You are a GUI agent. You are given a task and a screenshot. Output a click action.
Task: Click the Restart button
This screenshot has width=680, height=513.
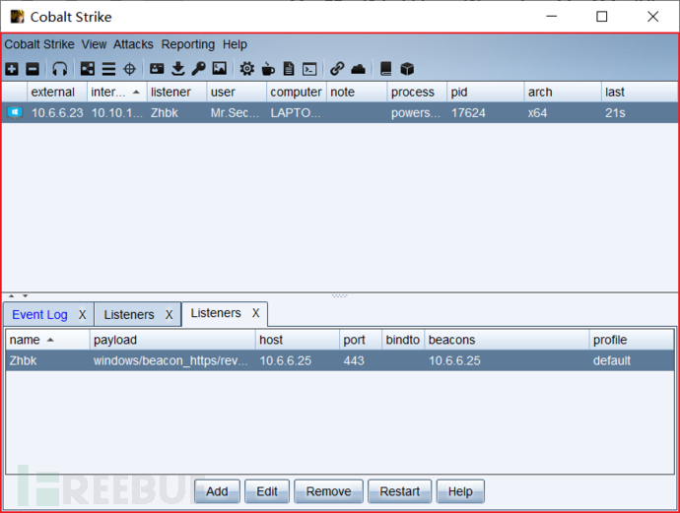click(399, 491)
